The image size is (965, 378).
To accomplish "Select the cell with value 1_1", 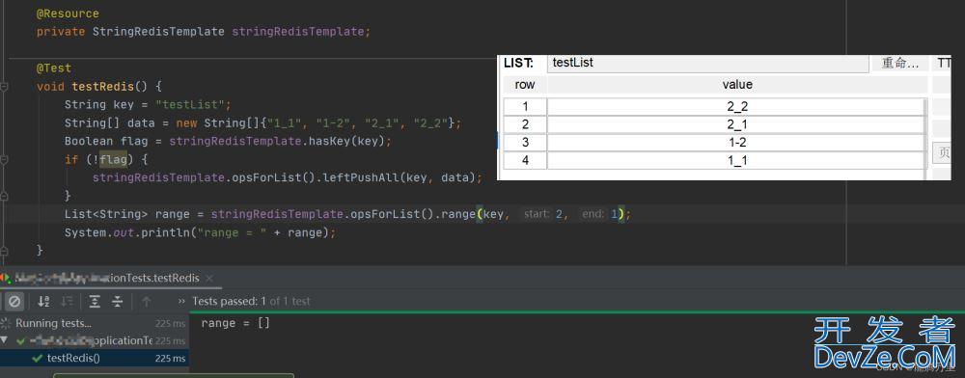I will (x=736, y=161).
